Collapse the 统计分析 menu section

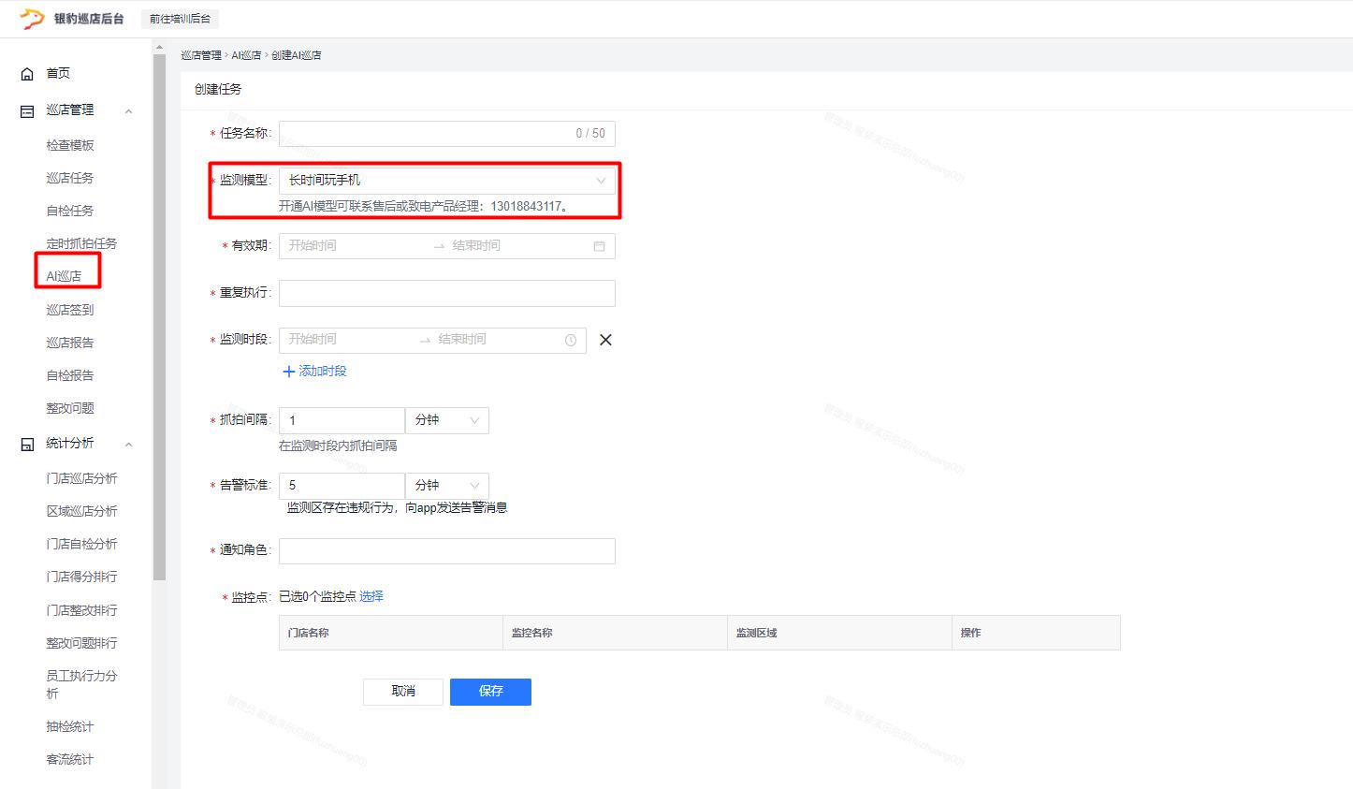129,445
